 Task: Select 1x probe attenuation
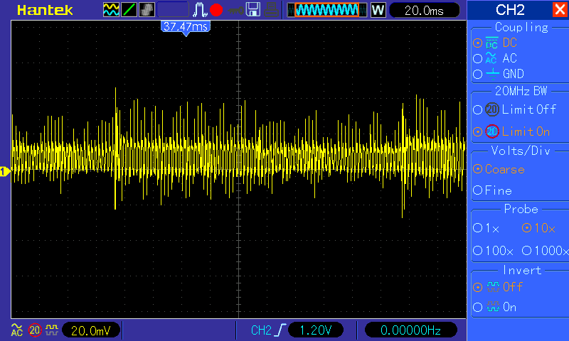[486, 228]
